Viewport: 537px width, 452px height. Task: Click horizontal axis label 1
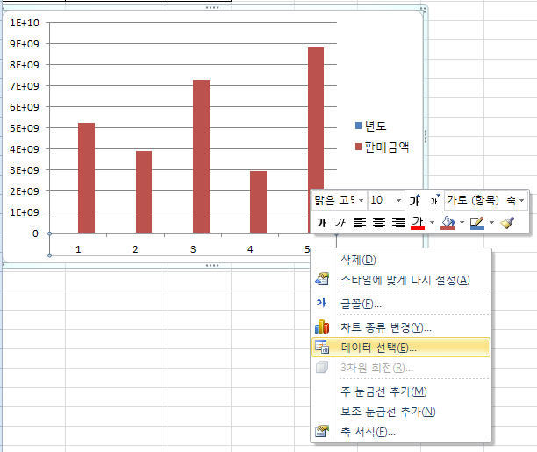(78, 249)
